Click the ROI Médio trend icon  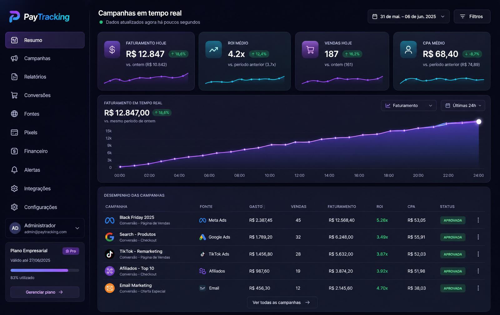pos(213,49)
